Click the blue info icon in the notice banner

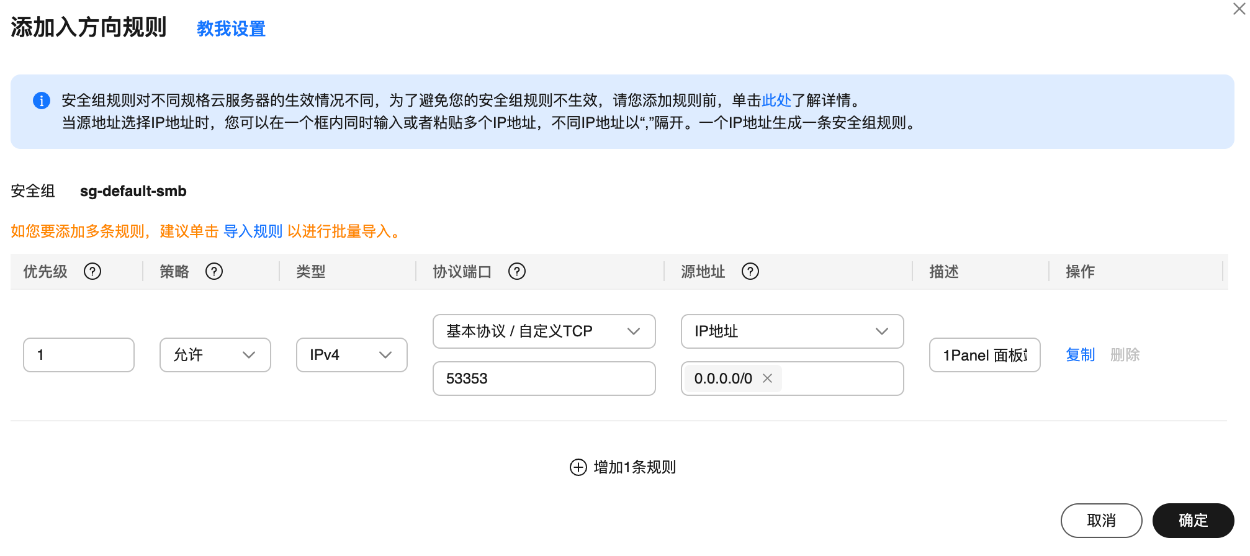tap(42, 101)
